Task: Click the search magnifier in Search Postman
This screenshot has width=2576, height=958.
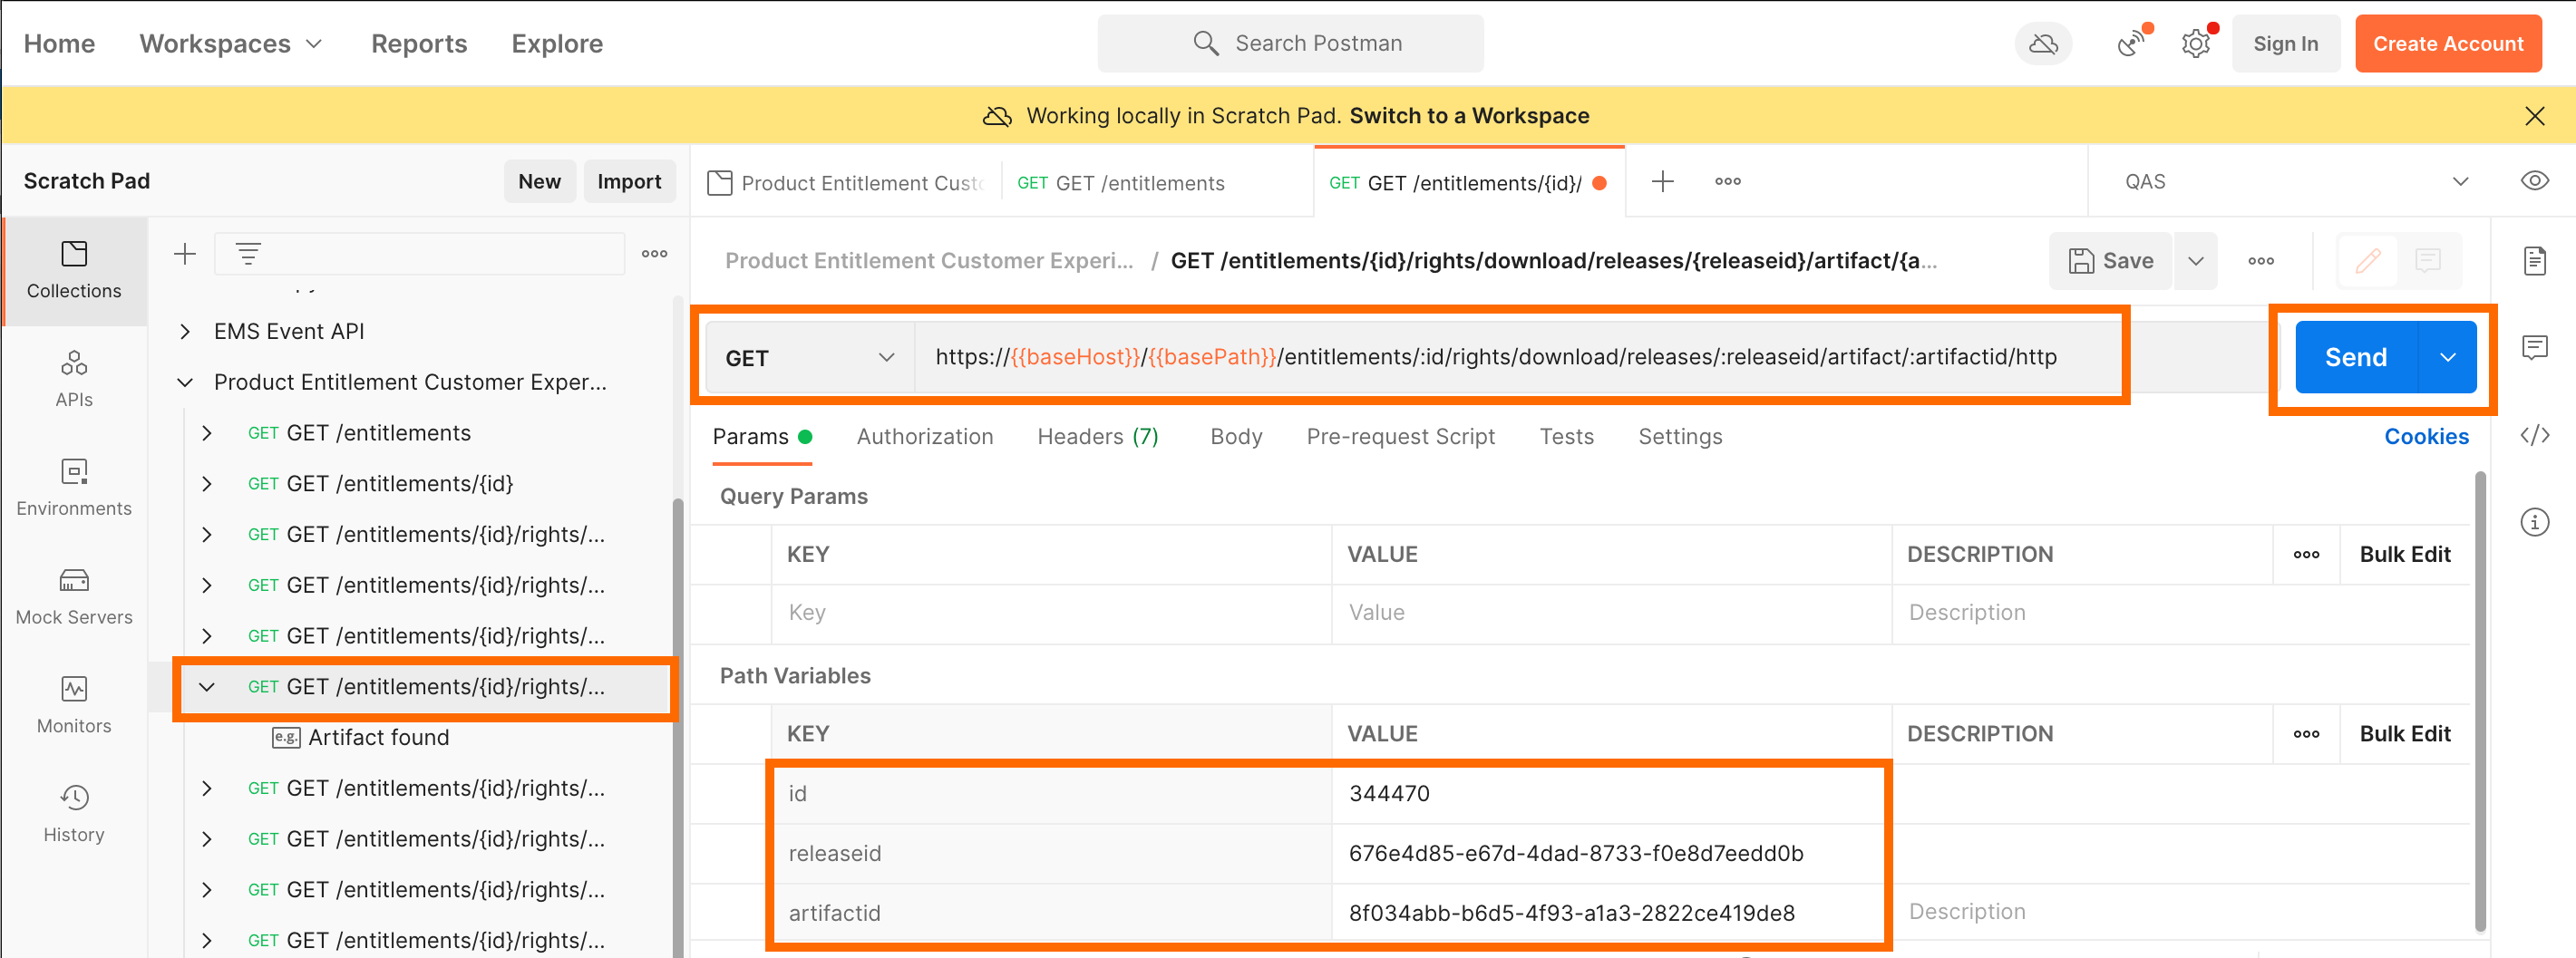Action: pyautogui.click(x=1206, y=43)
